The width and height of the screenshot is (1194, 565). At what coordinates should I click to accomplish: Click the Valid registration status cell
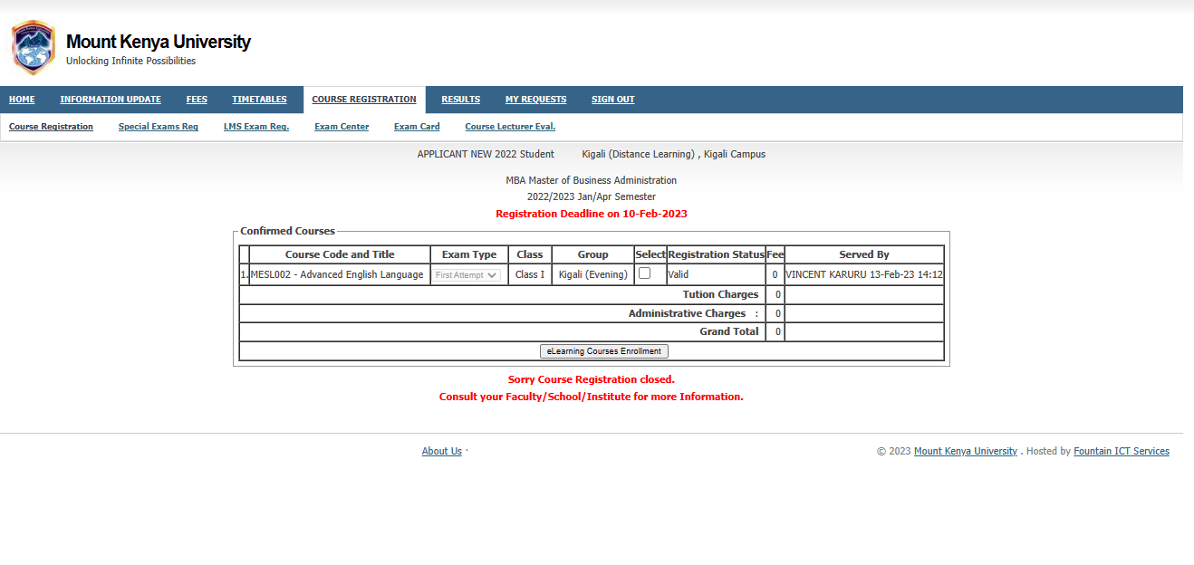[x=716, y=274]
